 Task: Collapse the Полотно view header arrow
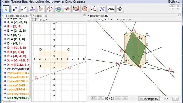click(x=33, y=16)
